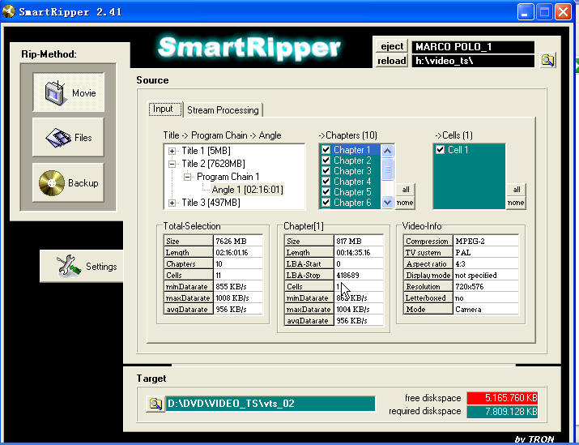Select all chapters button
Viewport: 579px width, 445px height.
point(405,190)
